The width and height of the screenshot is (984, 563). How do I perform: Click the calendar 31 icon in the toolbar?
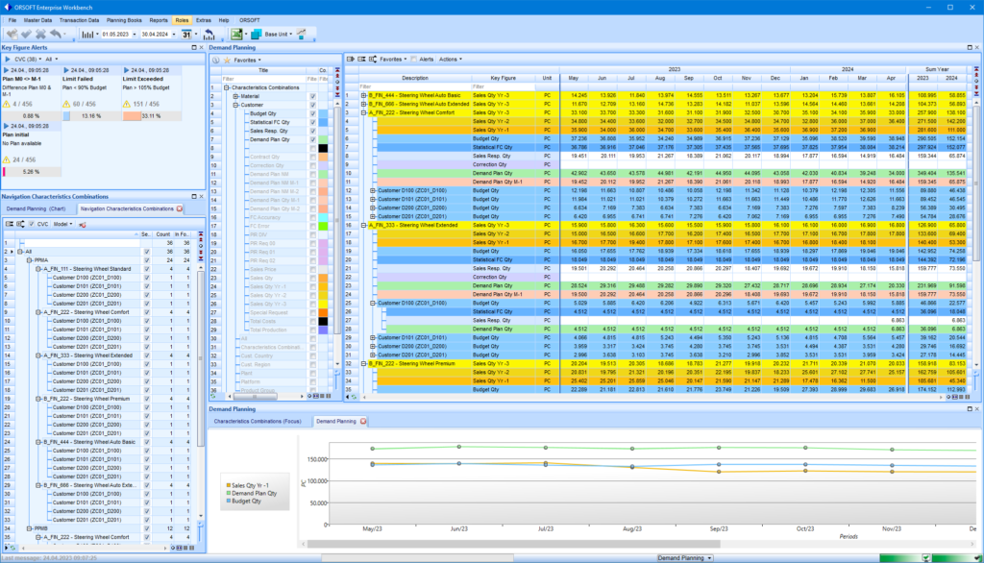tap(187, 34)
